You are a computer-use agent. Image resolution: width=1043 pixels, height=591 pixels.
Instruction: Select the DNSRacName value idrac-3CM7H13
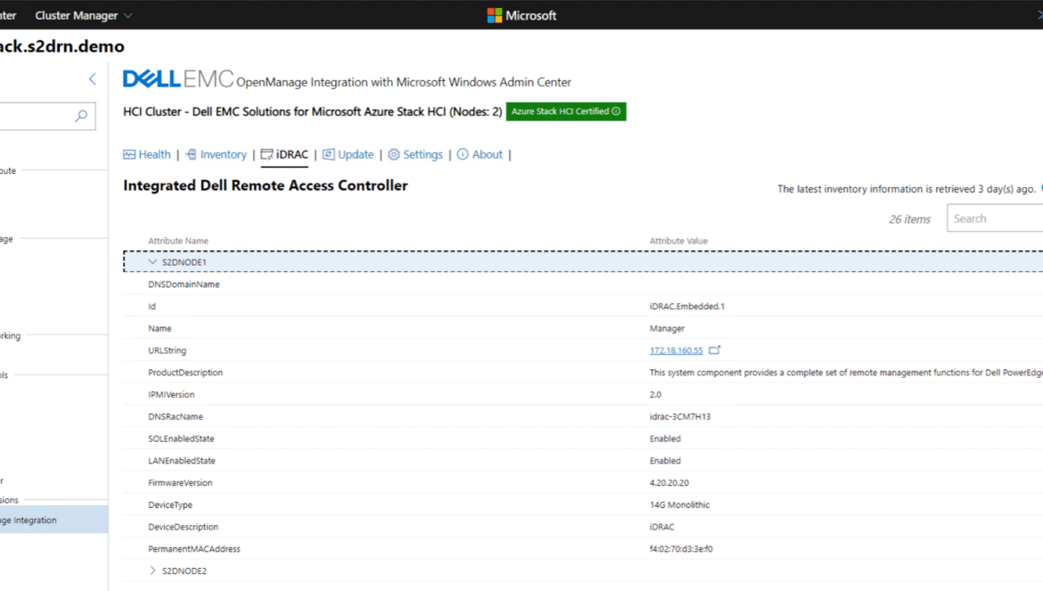[680, 416]
